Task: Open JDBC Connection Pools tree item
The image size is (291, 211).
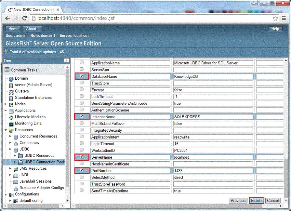Action: pyautogui.click(x=45, y=162)
